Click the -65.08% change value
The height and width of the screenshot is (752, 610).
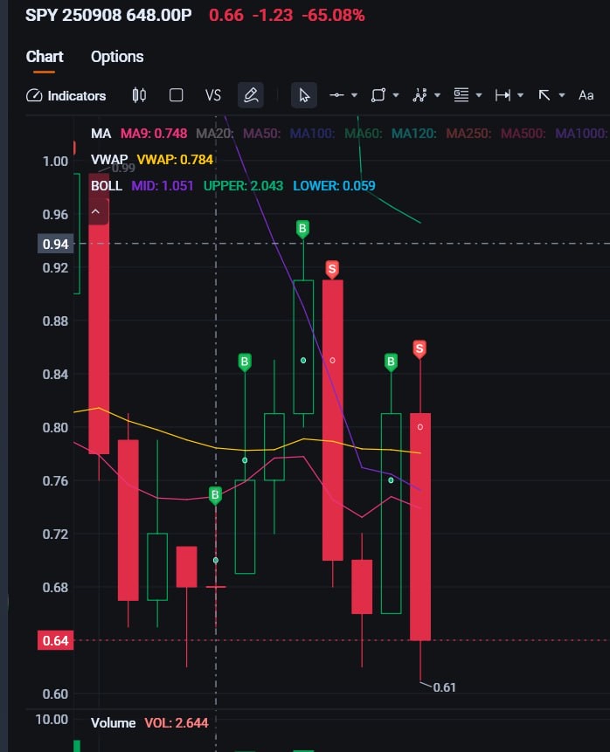[x=334, y=16]
